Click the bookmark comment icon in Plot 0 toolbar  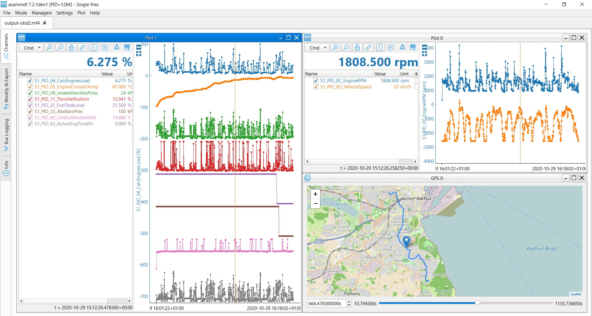click(x=413, y=47)
